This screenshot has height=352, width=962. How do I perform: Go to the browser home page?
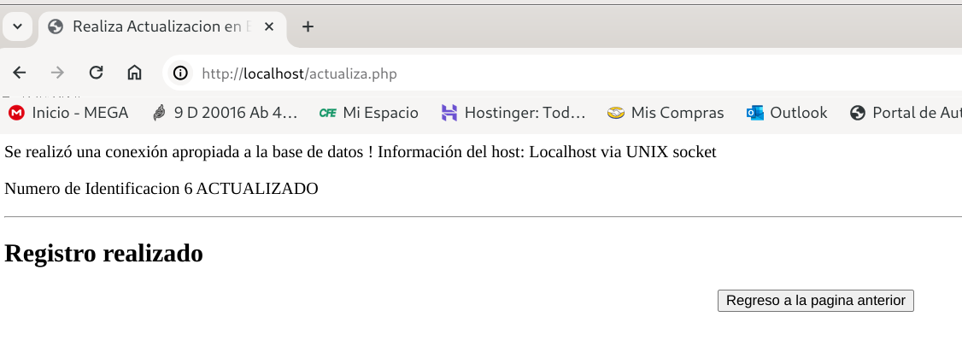tap(134, 73)
